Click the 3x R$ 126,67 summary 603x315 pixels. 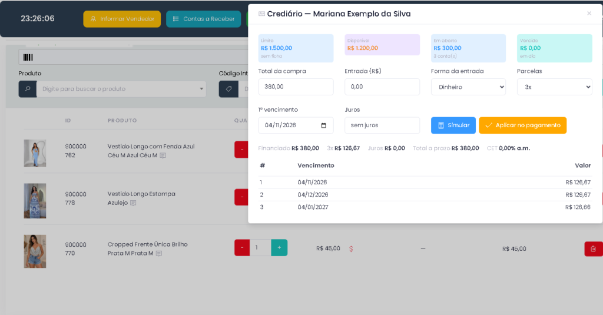[343, 148]
